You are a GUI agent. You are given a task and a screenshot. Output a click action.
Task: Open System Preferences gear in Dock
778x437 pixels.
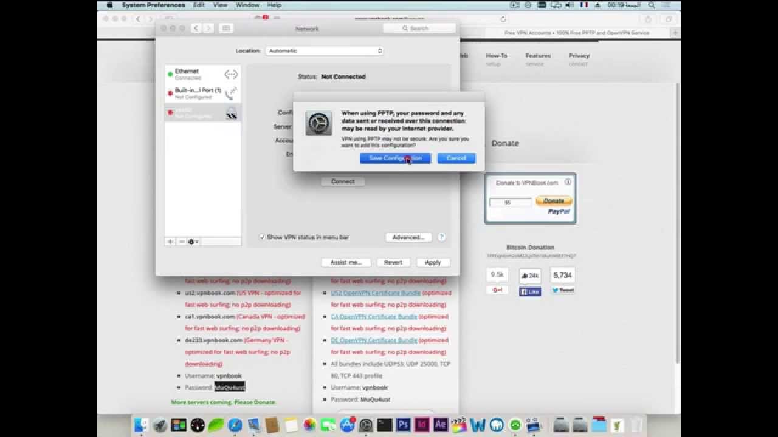pos(366,425)
